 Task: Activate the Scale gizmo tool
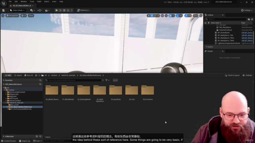(158, 15)
